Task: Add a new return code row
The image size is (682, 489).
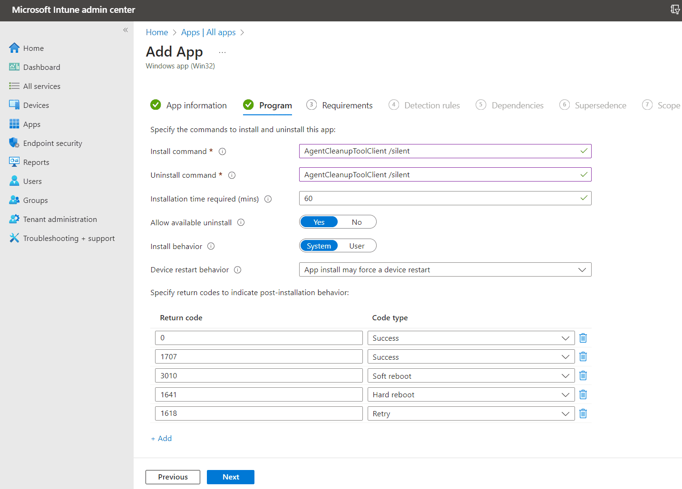Action: click(161, 438)
